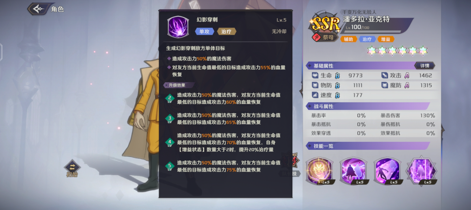Select the fourth star-shaped skill icon
Viewport: 471px width, 210px height.
tap(421, 171)
